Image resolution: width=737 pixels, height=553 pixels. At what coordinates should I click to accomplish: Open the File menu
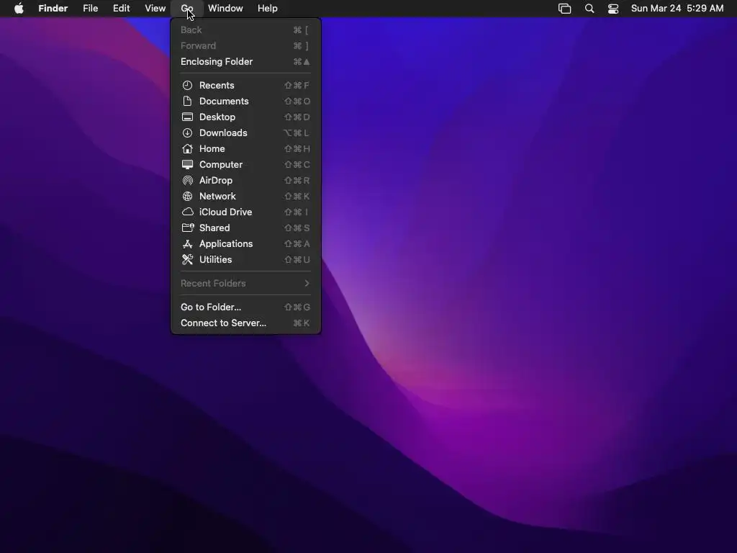90,9
